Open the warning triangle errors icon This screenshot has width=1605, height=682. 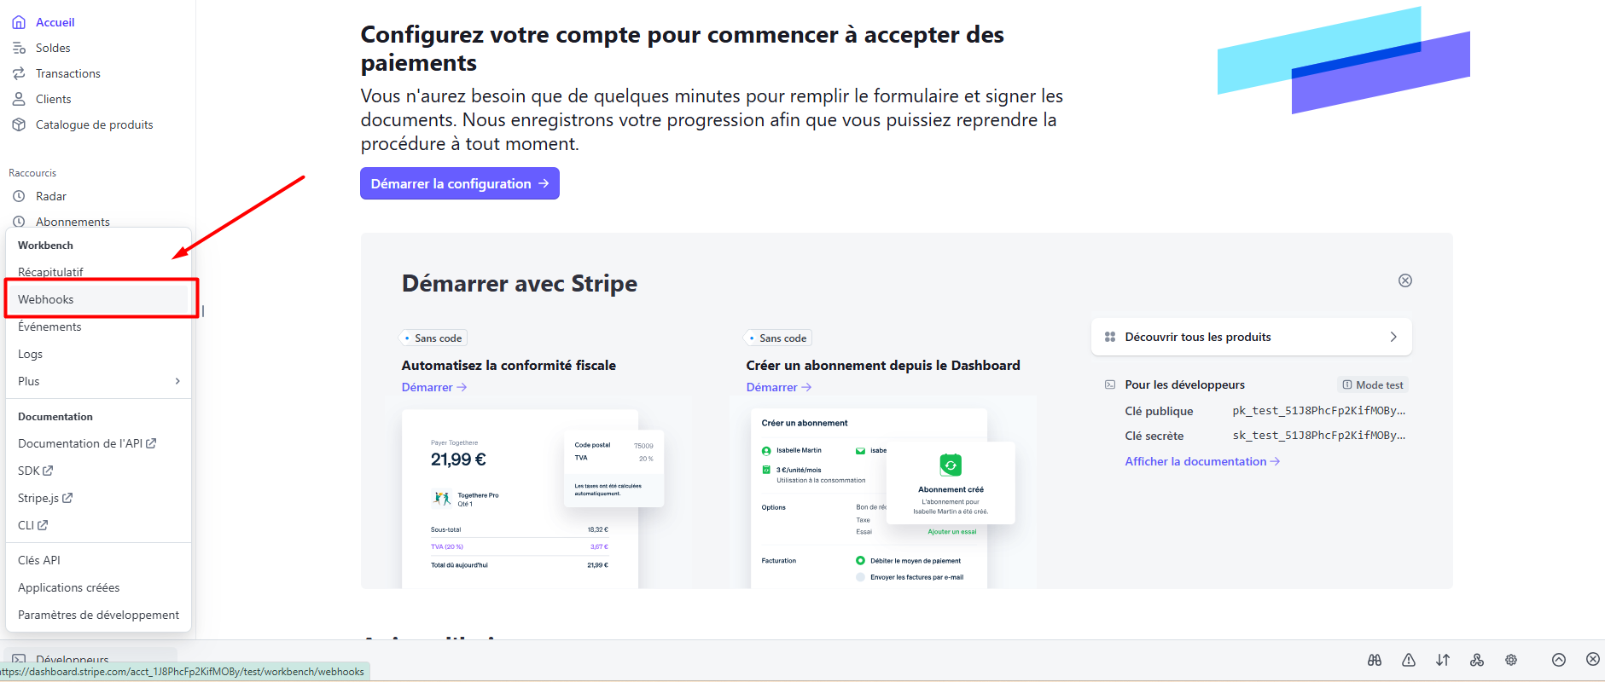pos(1409,660)
